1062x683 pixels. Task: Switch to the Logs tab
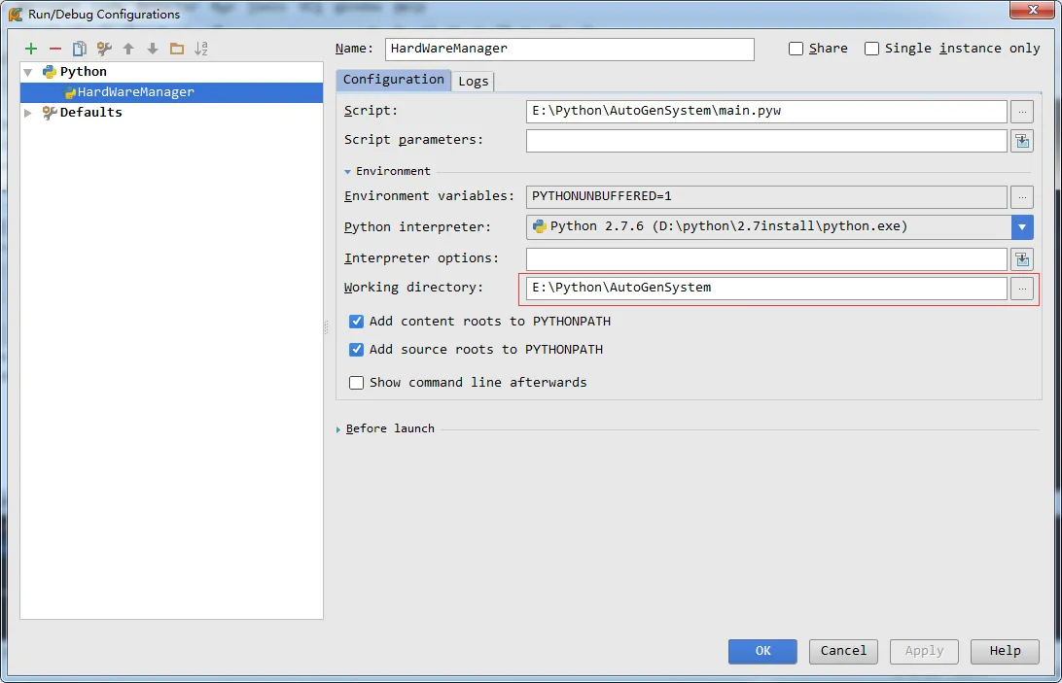(x=474, y=81)
